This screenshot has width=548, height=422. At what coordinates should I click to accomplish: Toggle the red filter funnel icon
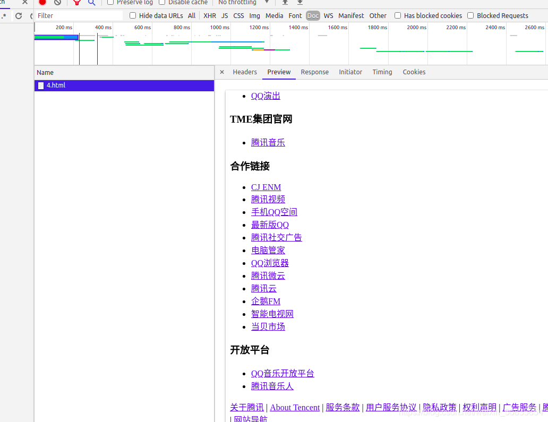tap(77, 2)
